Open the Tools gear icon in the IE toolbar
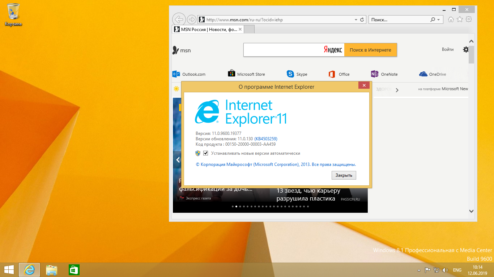 (469, 19)
